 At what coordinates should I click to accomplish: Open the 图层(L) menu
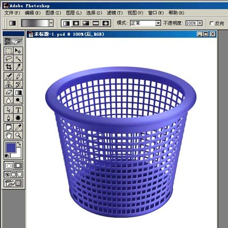pyautogui.click(x=74, y=13)
